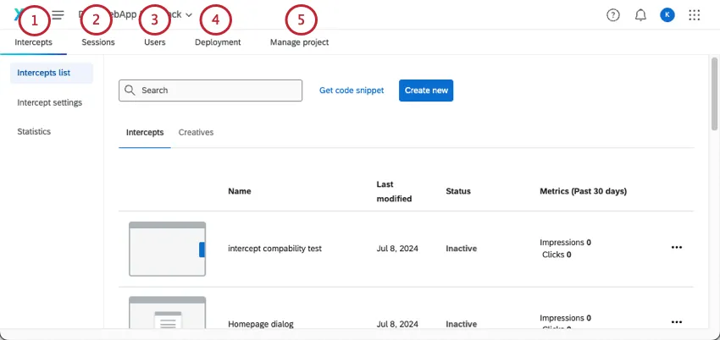Open options menu for Homepage dialog
The width and height of the screenshot is (720, 340).
point(676,322)
